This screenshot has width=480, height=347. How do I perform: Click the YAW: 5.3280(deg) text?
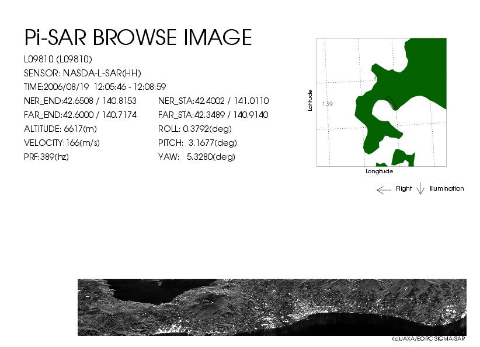pyautogui.click(x=197, y=157)
